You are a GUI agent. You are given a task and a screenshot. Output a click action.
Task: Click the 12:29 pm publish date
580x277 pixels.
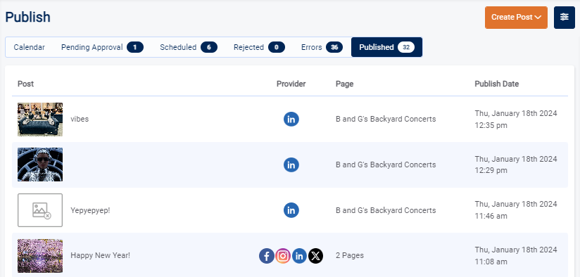pos(516,165)
